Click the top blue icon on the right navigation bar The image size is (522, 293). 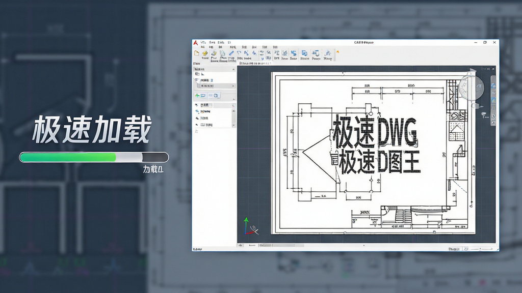pos(493,85)
